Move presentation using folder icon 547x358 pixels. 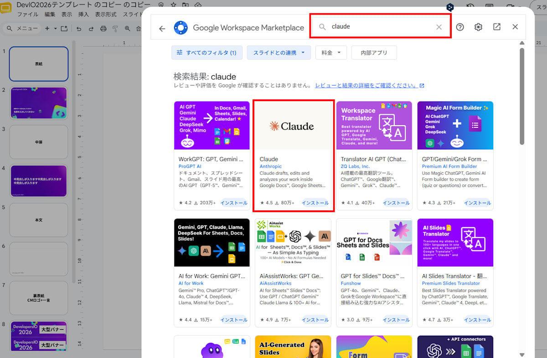185,5
